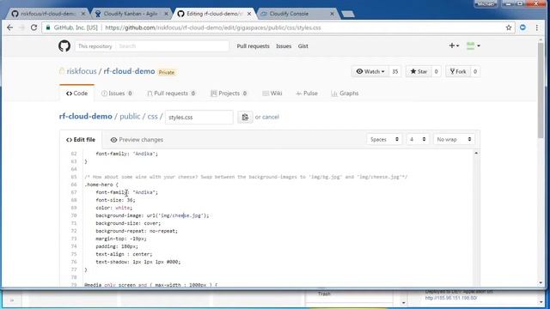Click the '.home-hero {' code line

pos(101,185)
